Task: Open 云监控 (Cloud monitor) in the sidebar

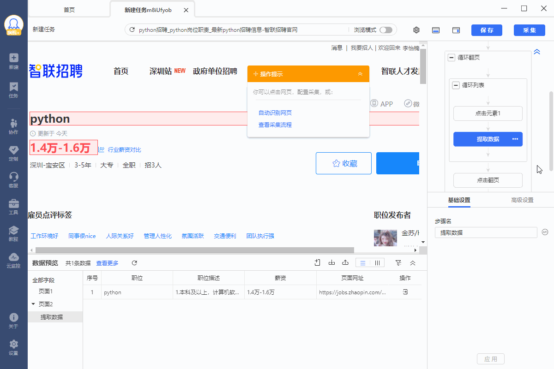Action: click(x=13, y=260)
